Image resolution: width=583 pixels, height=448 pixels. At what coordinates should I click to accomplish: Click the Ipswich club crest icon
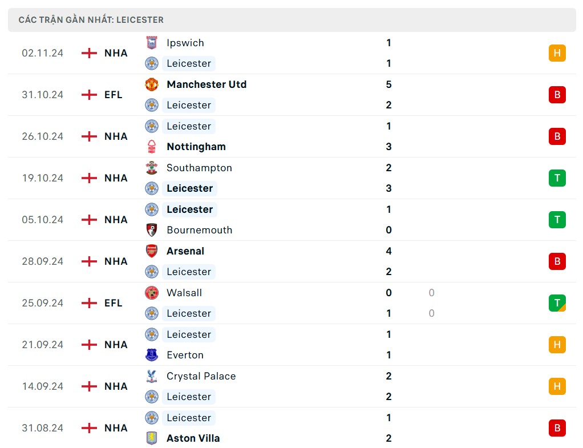coord(151,43)
